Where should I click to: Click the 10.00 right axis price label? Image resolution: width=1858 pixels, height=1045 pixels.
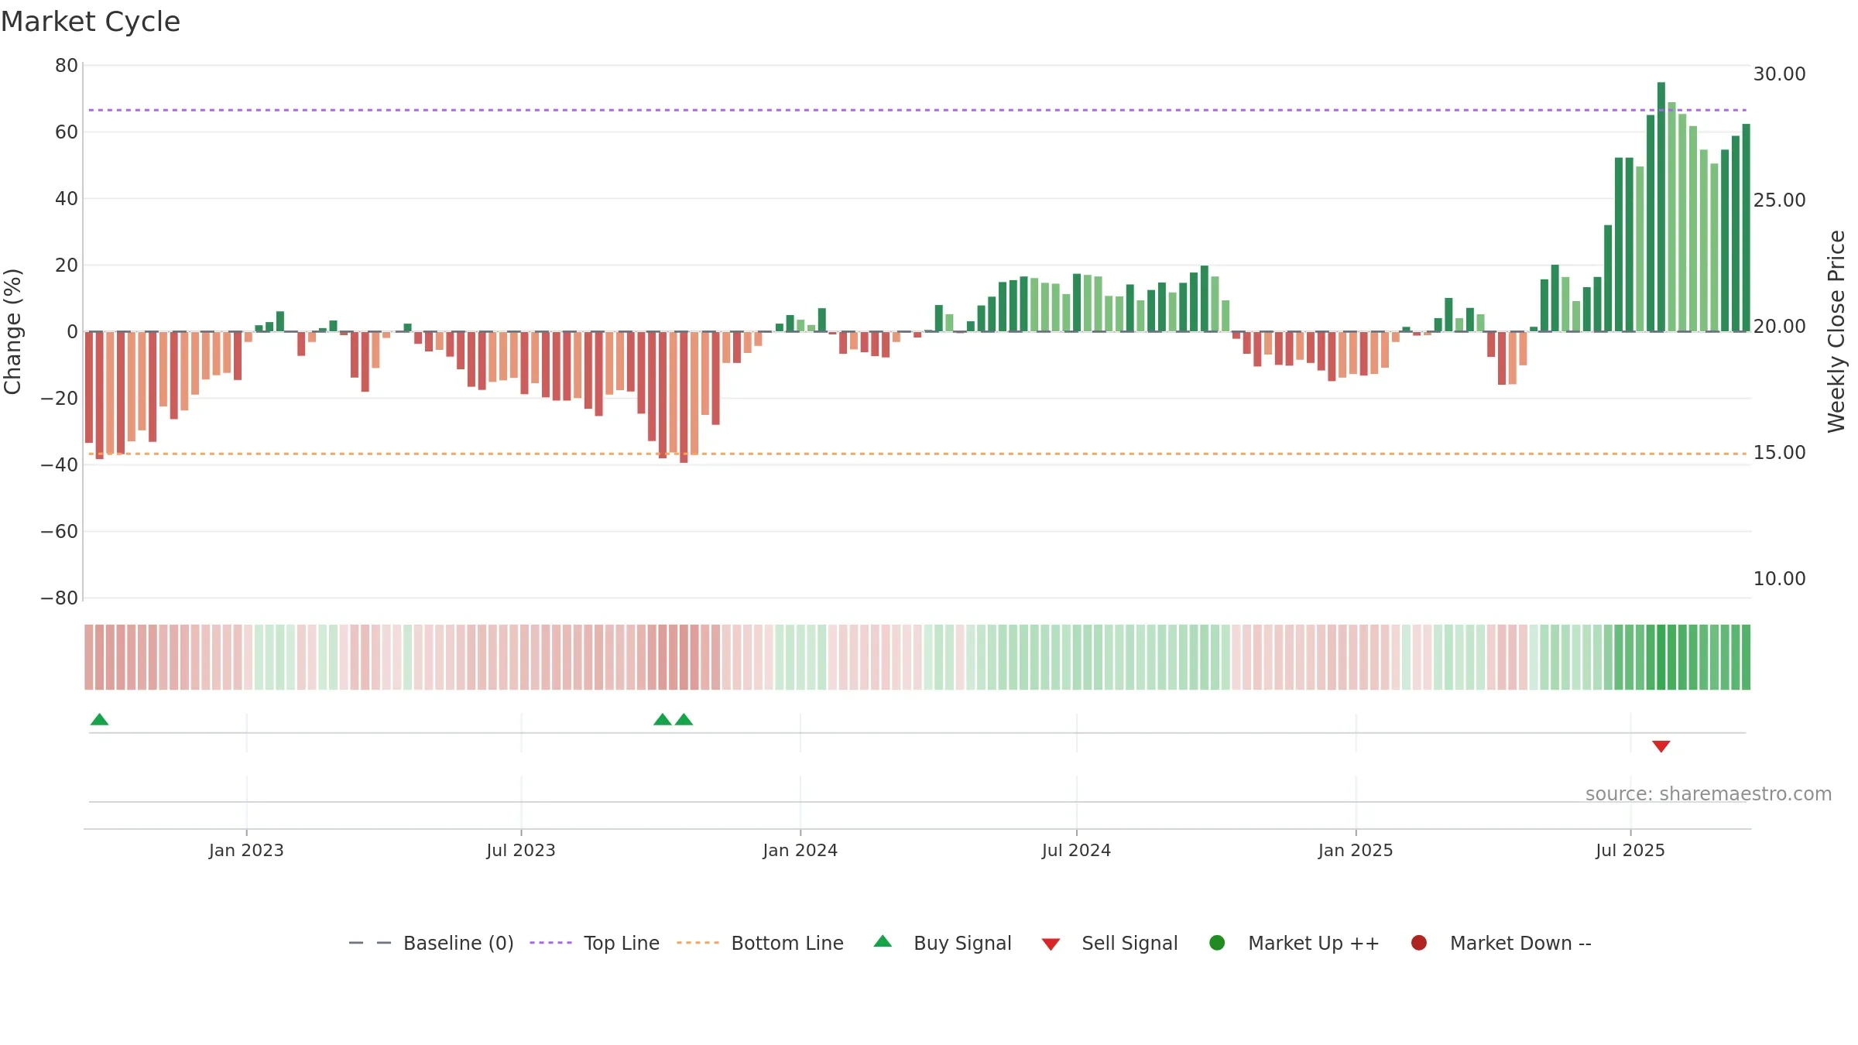pyautogui.click(x=1779, y=579)
